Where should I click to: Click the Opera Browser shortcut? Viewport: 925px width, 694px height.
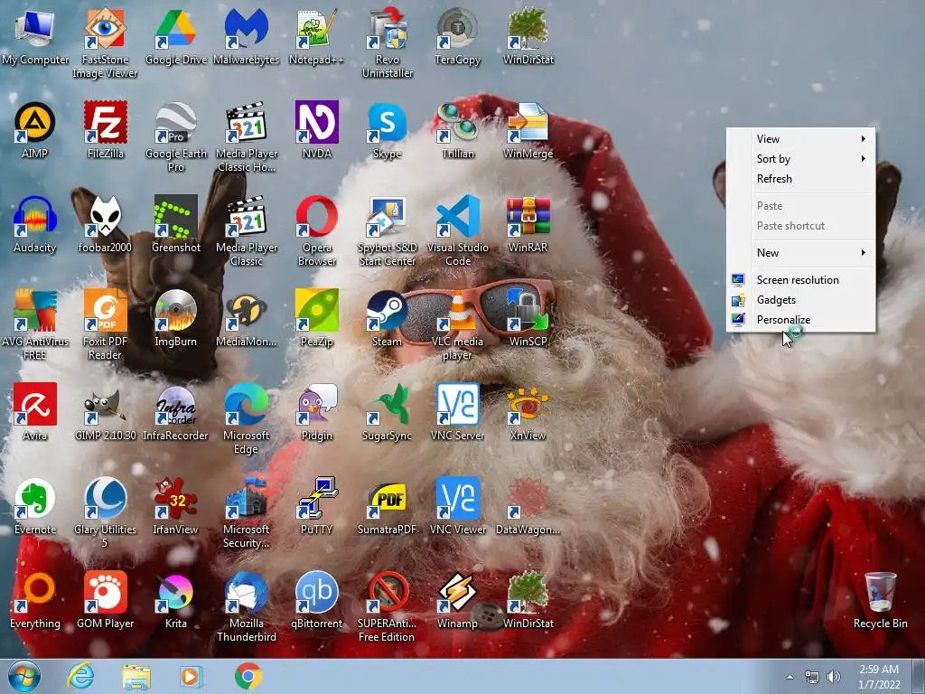pos(316,230)
